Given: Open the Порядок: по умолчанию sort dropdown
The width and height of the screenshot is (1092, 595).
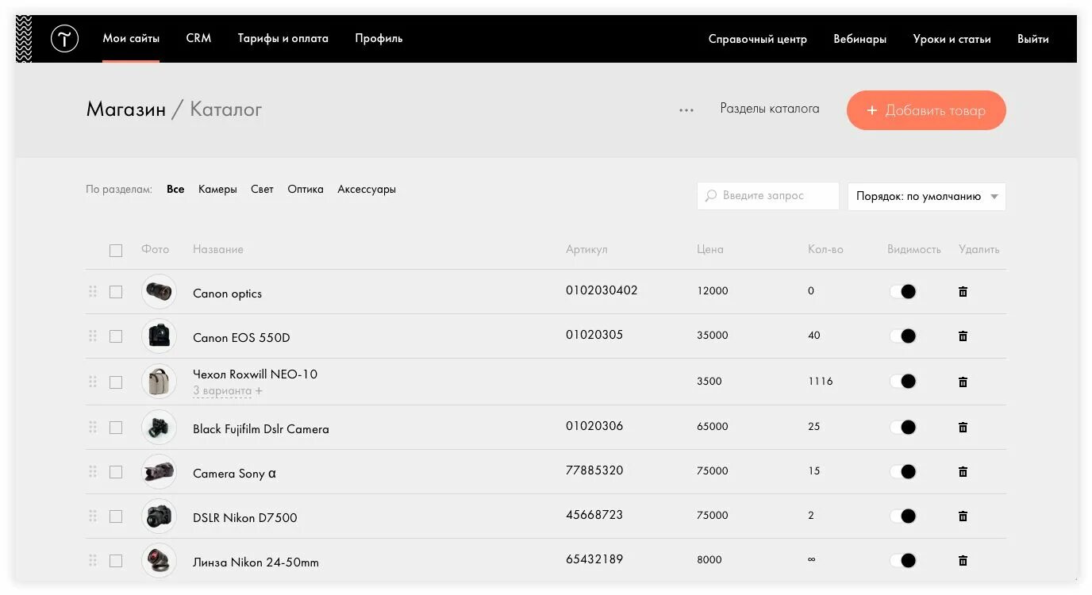Looking at the screenshot, I should (x=926, y=197).
